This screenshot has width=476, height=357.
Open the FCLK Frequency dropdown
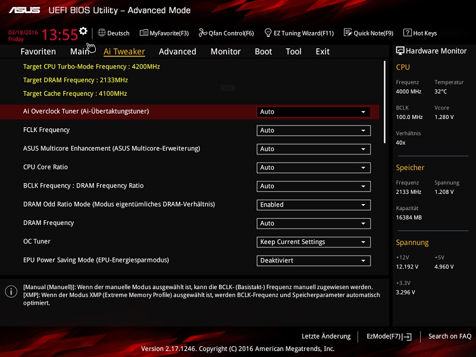(x=314, y=130)
